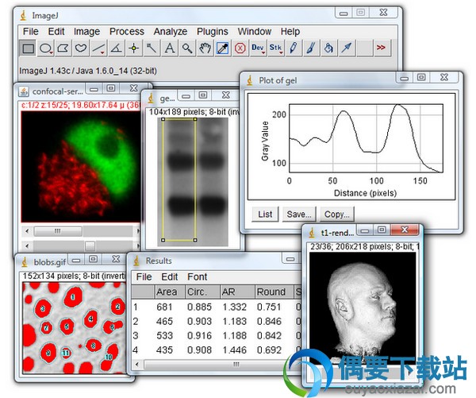Click Round value 0.692 in Results
Screen dimensions: 476x398
(x=269, y=350)
